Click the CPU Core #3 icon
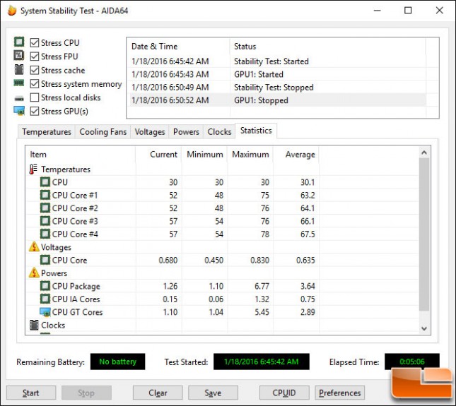The height and width of the screenshot is (406, 456). point(45,221)
